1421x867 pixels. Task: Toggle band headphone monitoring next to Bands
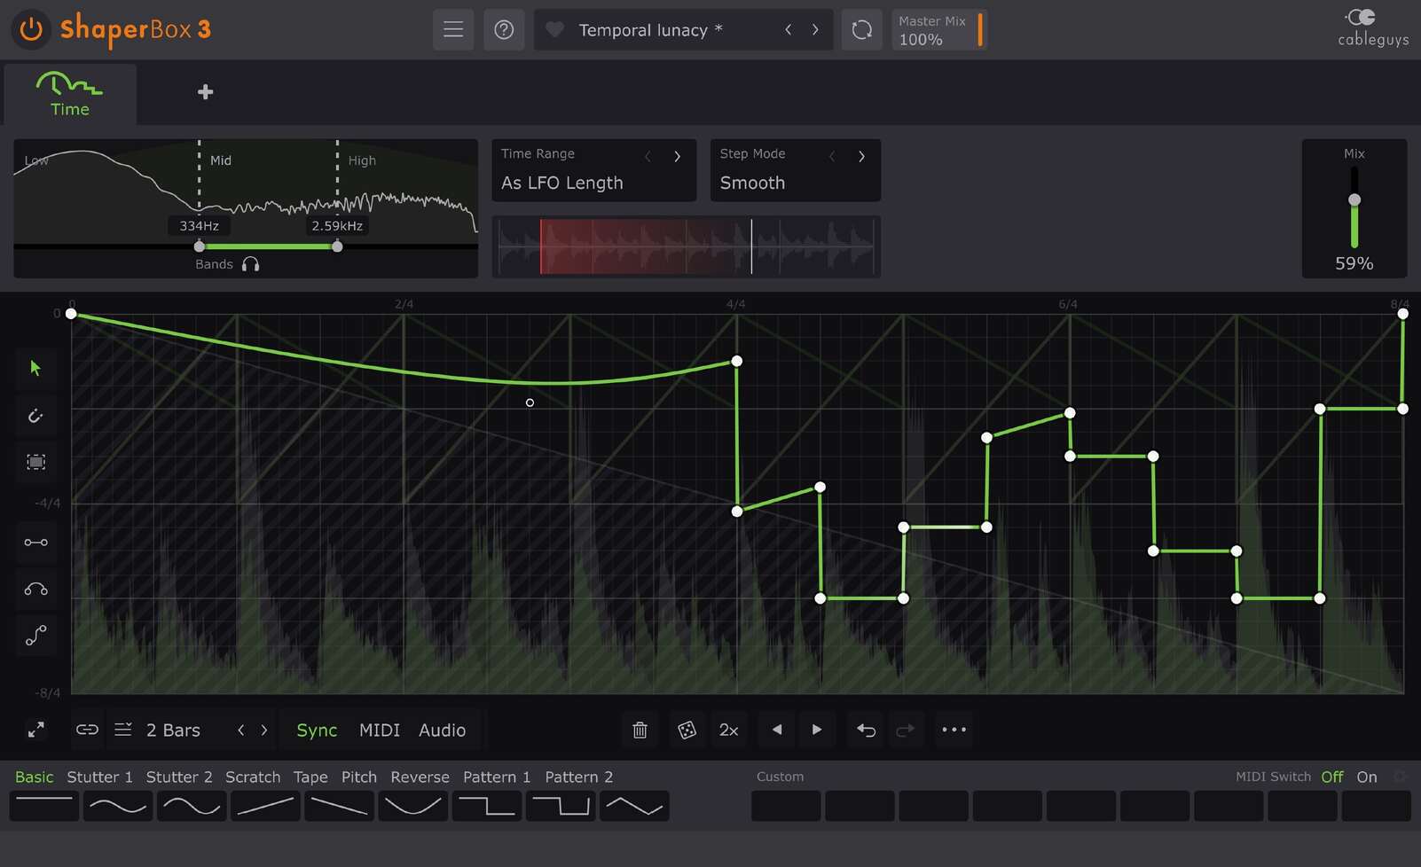[x=251, y=263]
